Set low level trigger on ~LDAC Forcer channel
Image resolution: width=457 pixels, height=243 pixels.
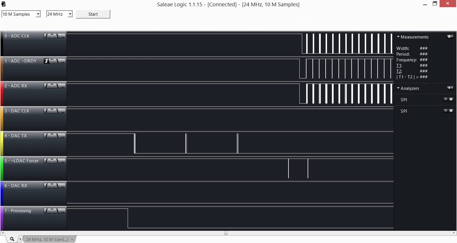63,161
